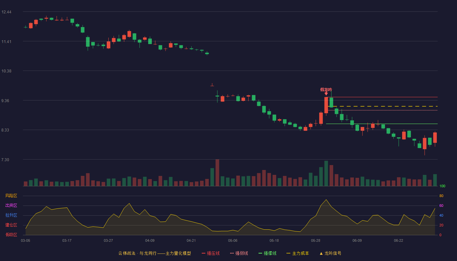Click the 04-09 date label
The image size is (457, 261).
pyautogui.click(x=150, y=240)
